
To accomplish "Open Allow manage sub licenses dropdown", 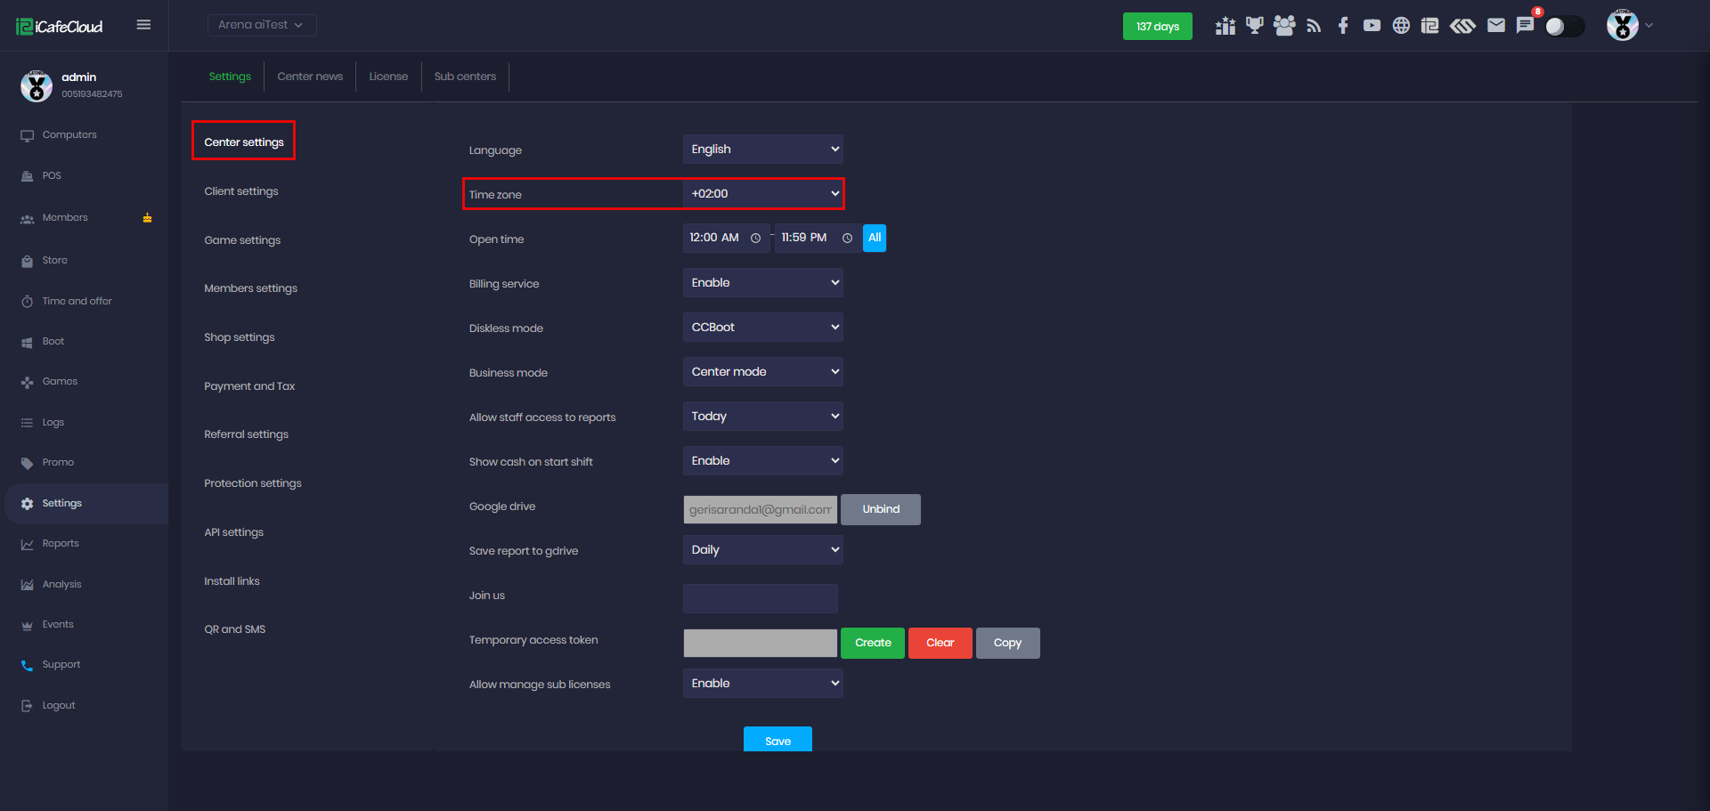I will click(x=763, y=683).
